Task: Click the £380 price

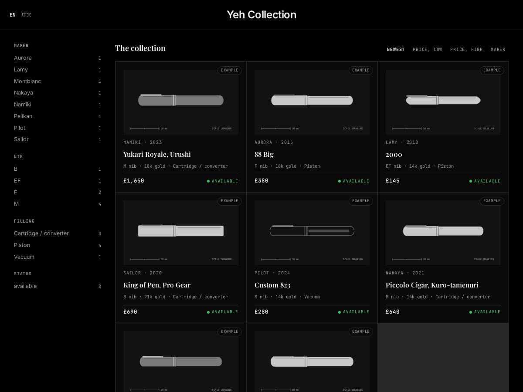Action: click(x=261, y=181)
